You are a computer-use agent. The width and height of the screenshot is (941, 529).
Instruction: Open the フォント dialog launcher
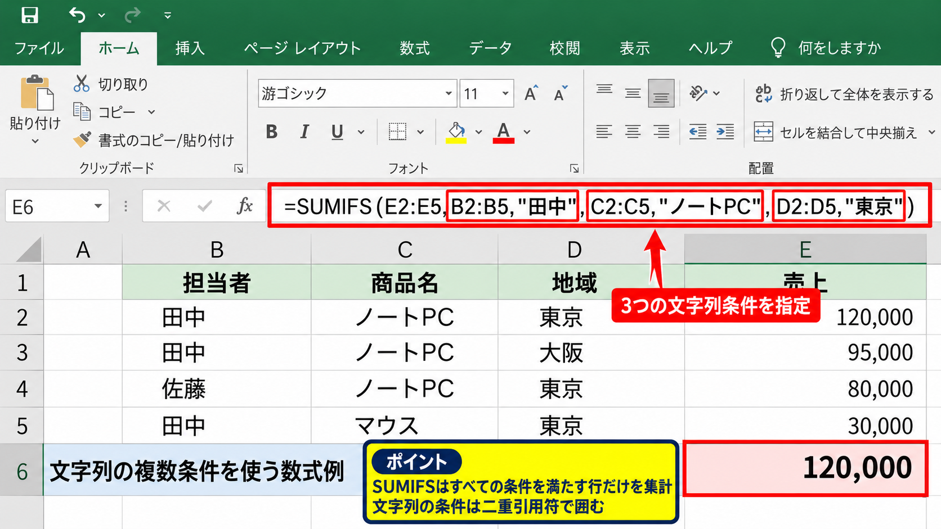(574, 168)
